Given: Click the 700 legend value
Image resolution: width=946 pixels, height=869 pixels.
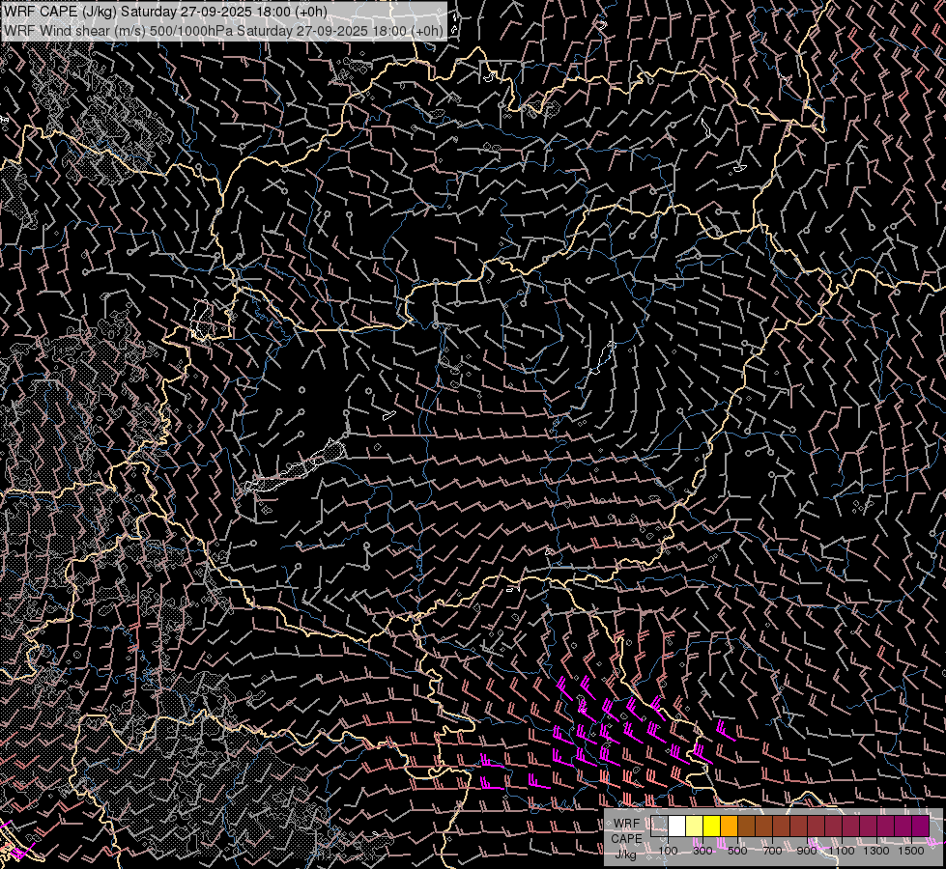Looking at the screenshot, I should (772, 851).
